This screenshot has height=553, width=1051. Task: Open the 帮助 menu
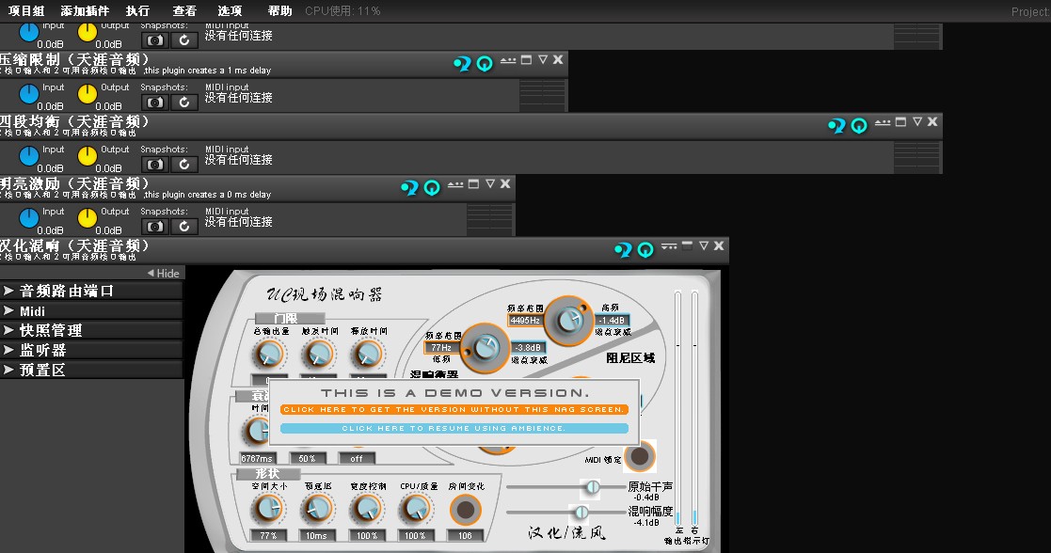pos(279,10)
